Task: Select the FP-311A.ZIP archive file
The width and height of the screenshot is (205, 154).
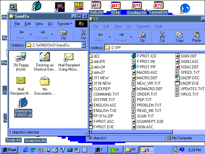Action: pos(103,116)
